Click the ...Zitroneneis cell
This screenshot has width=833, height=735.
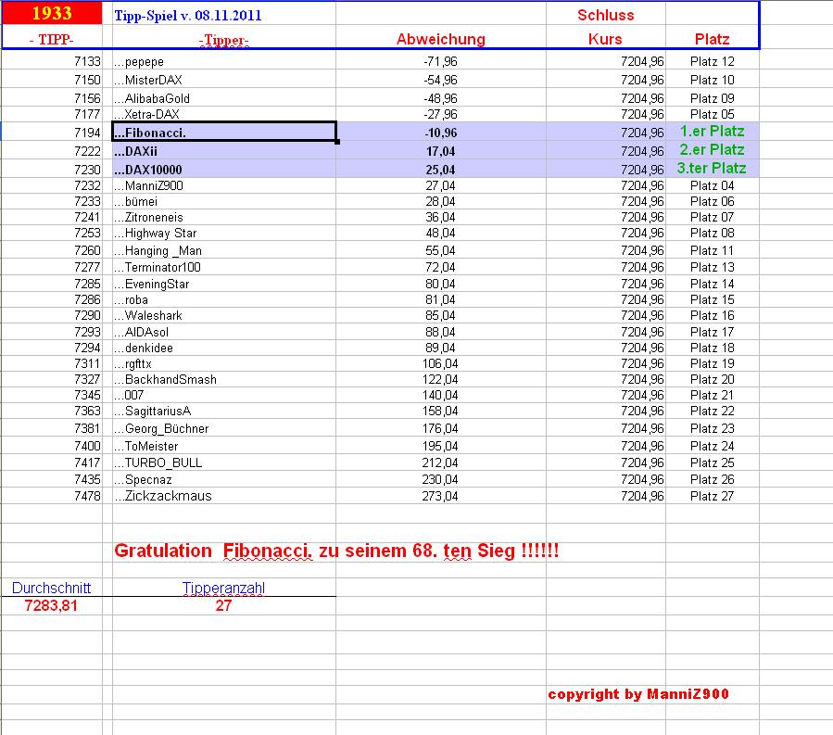pos(223,218)
